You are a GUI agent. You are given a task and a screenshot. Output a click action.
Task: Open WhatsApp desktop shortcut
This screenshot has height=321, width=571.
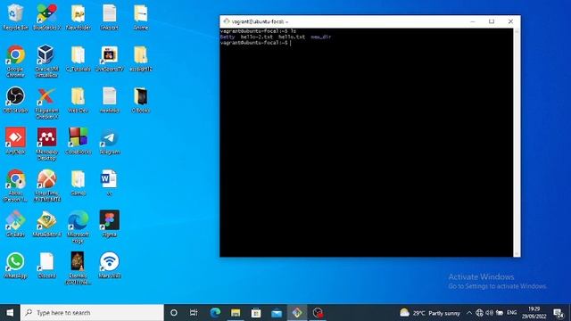(x=15, y=265)
